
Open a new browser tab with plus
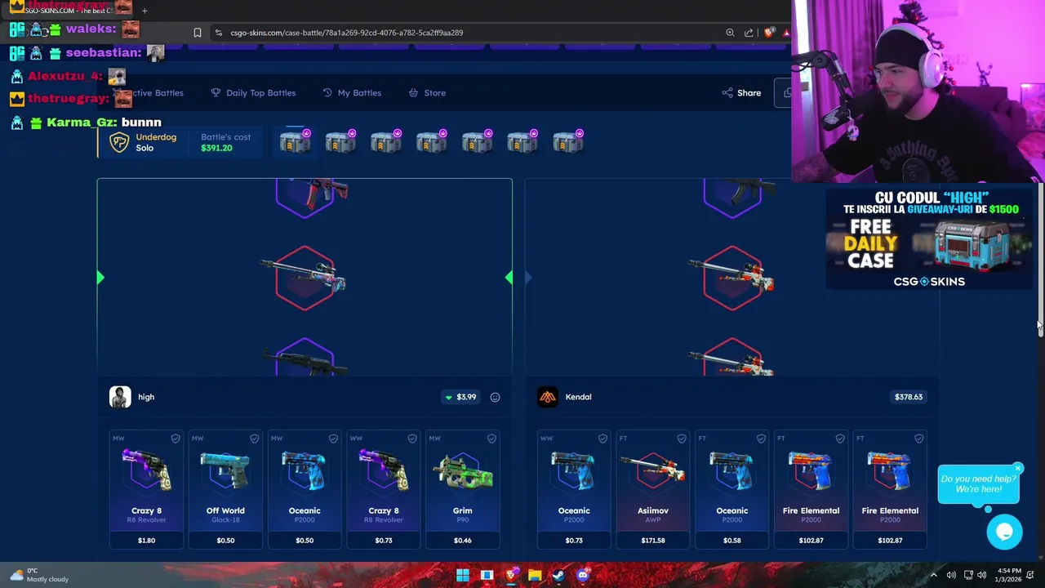click(145, 11)
